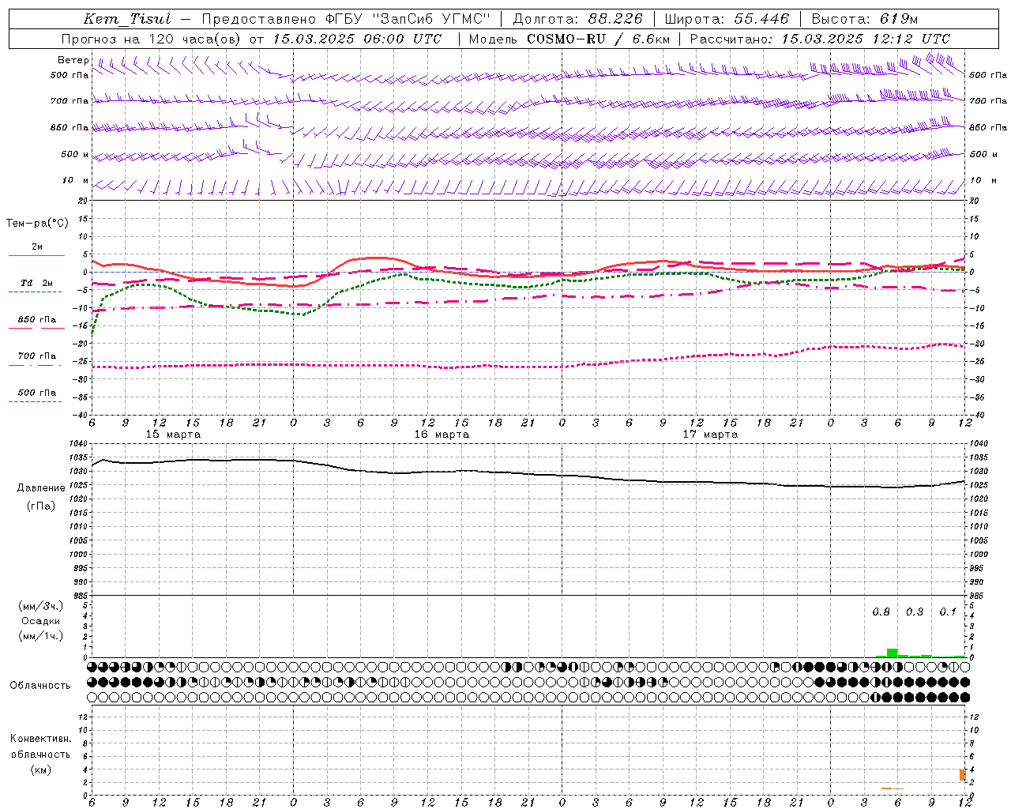Image resolution: width=1011 pixels, height=809 pixels.
Task: Select the forecast start time 15.03.2025 06:00 UTC
Action: [x=357, y=39]
